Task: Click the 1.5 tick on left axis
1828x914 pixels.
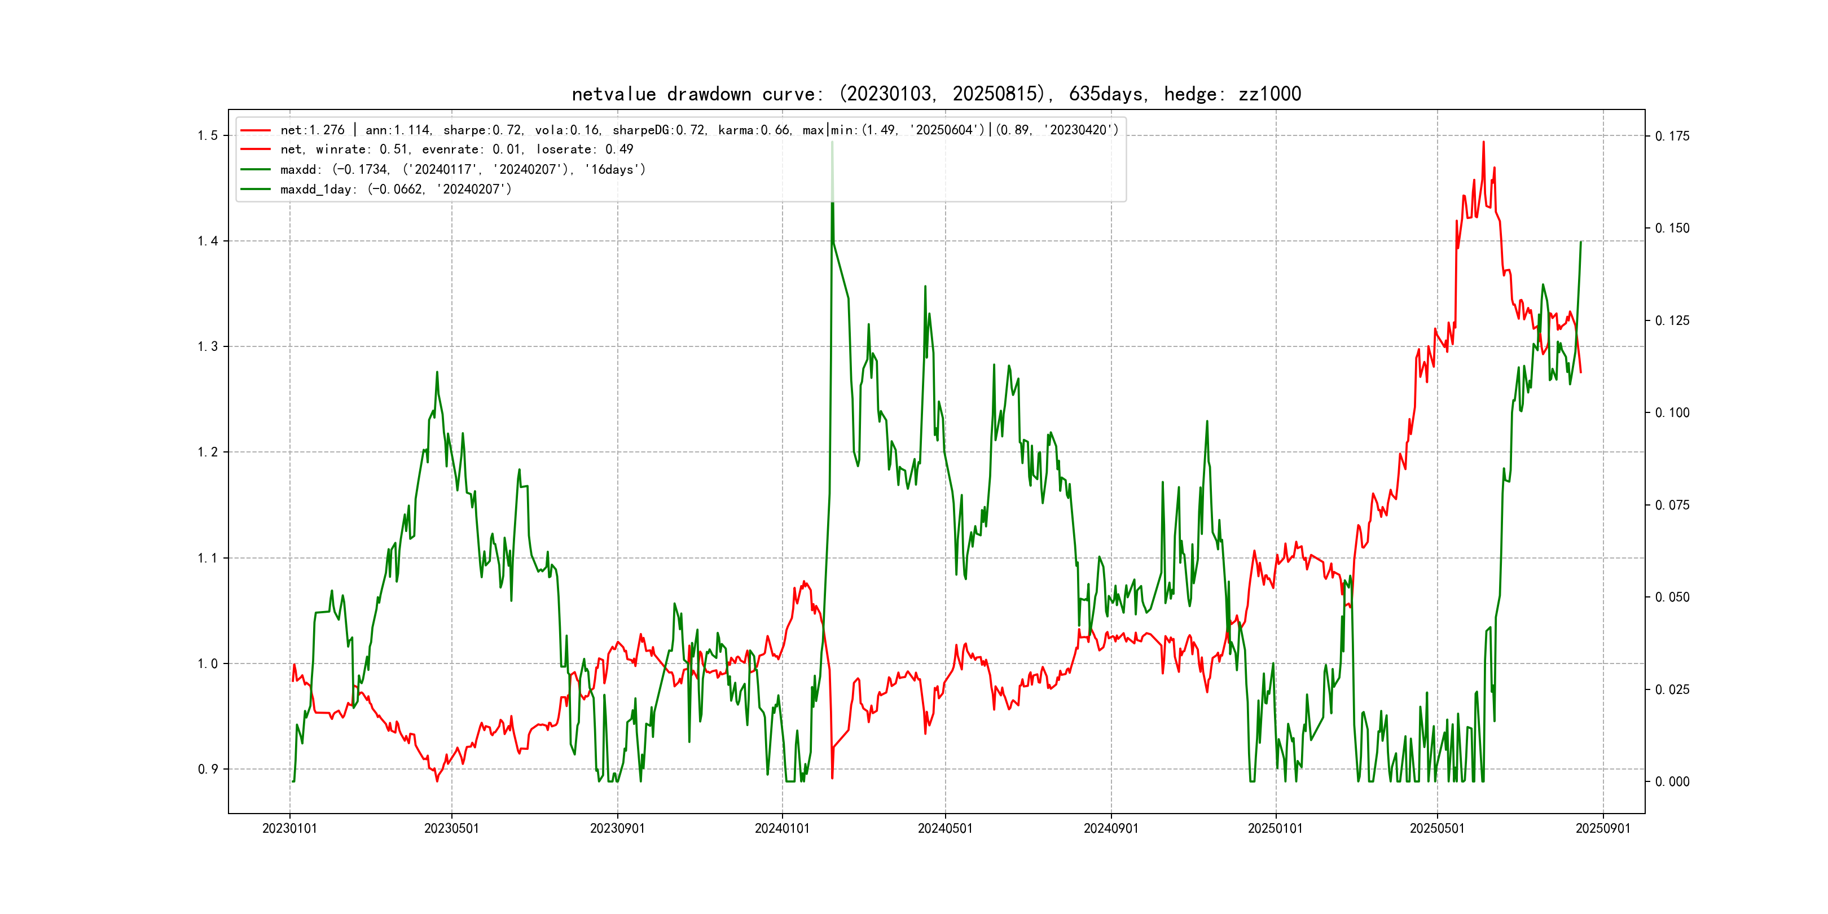Action: [x=207, y=135]
